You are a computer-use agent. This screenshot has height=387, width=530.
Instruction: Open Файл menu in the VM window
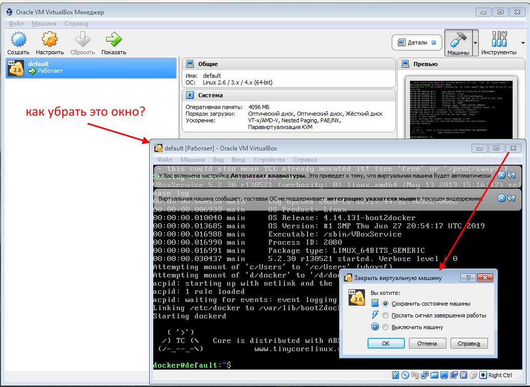click(165, 160)
